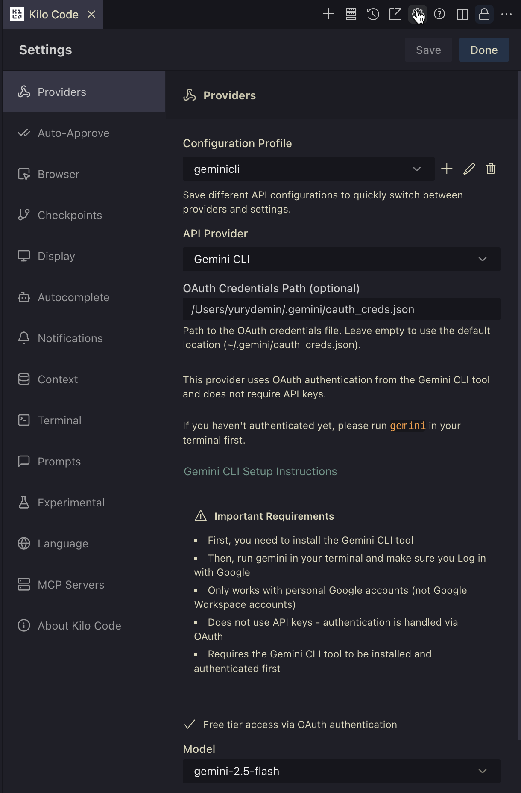Delete the geminicli profile
The image size is (521, 793).
[491, 169]
